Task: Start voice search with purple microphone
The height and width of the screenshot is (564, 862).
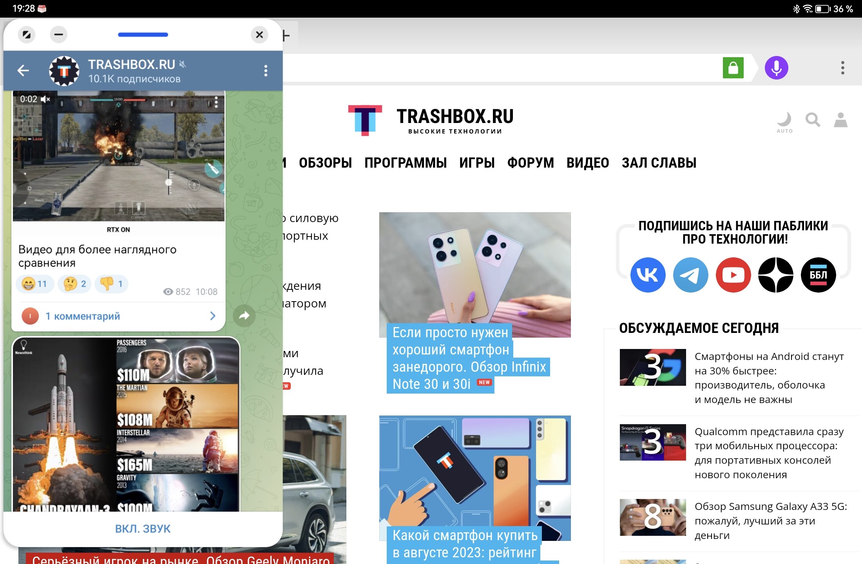Action: coord(776,68)
